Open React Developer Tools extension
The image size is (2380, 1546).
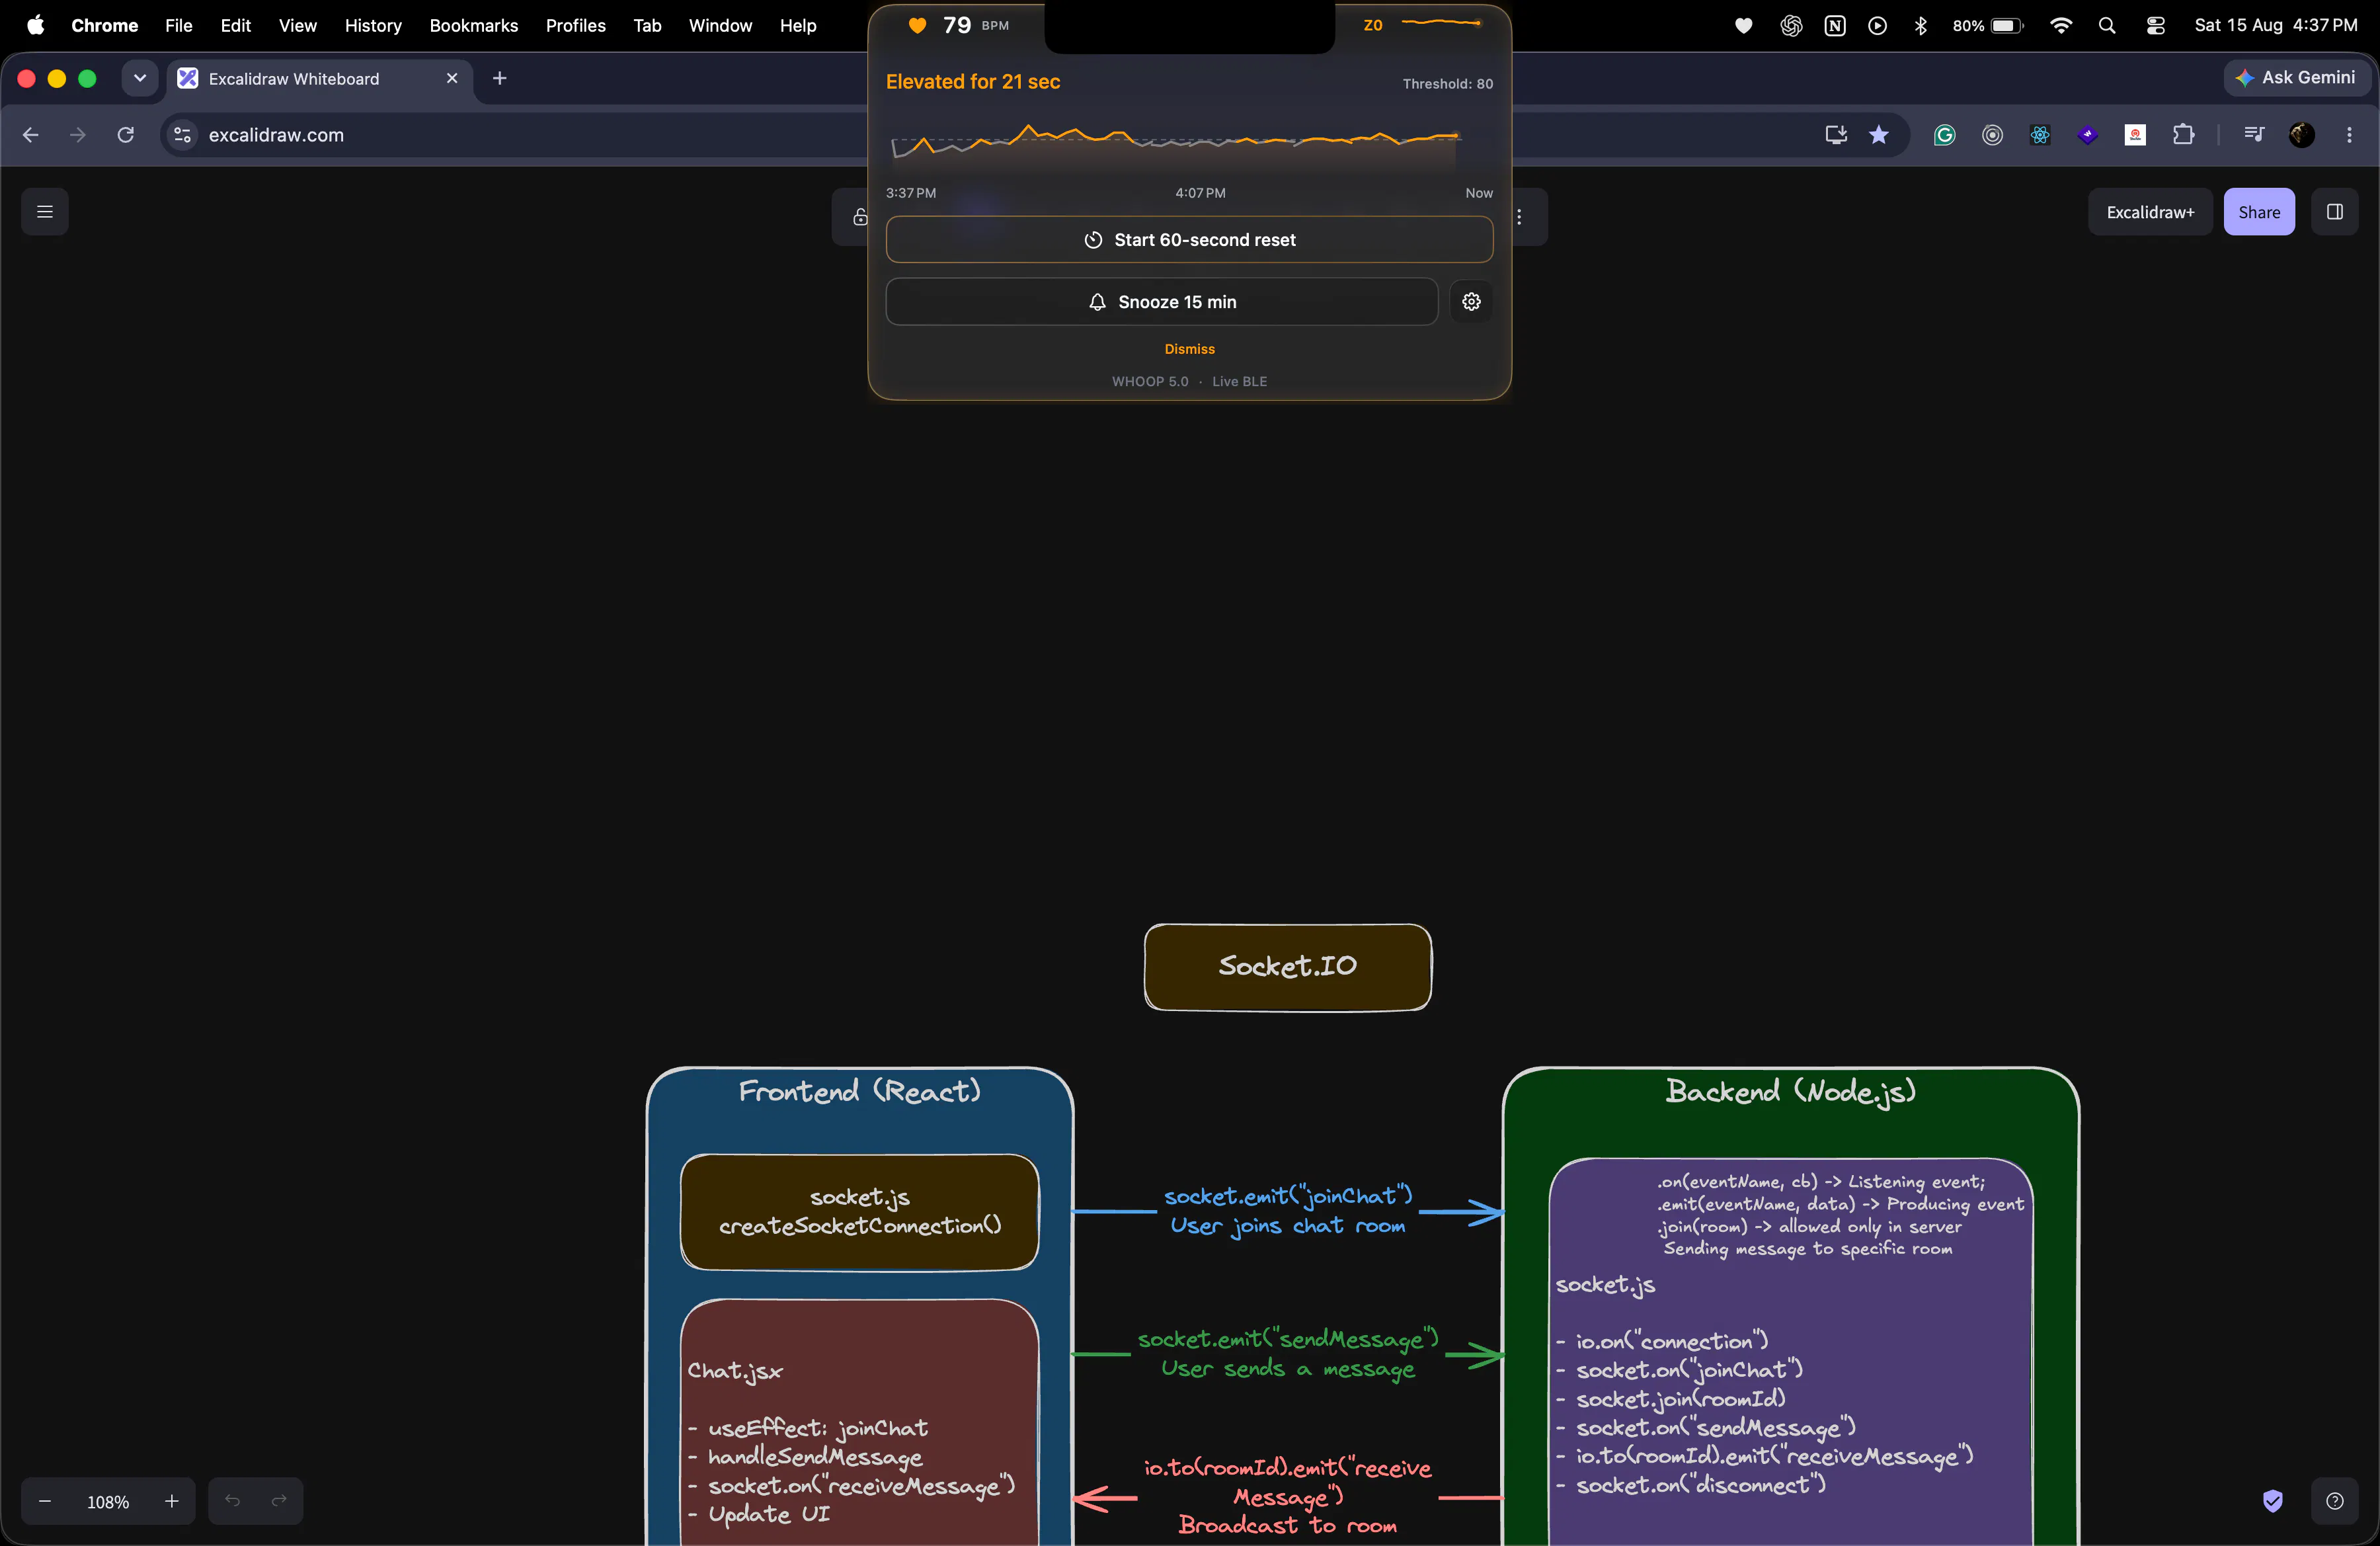pyautogui.click(x=2040, y=135)
